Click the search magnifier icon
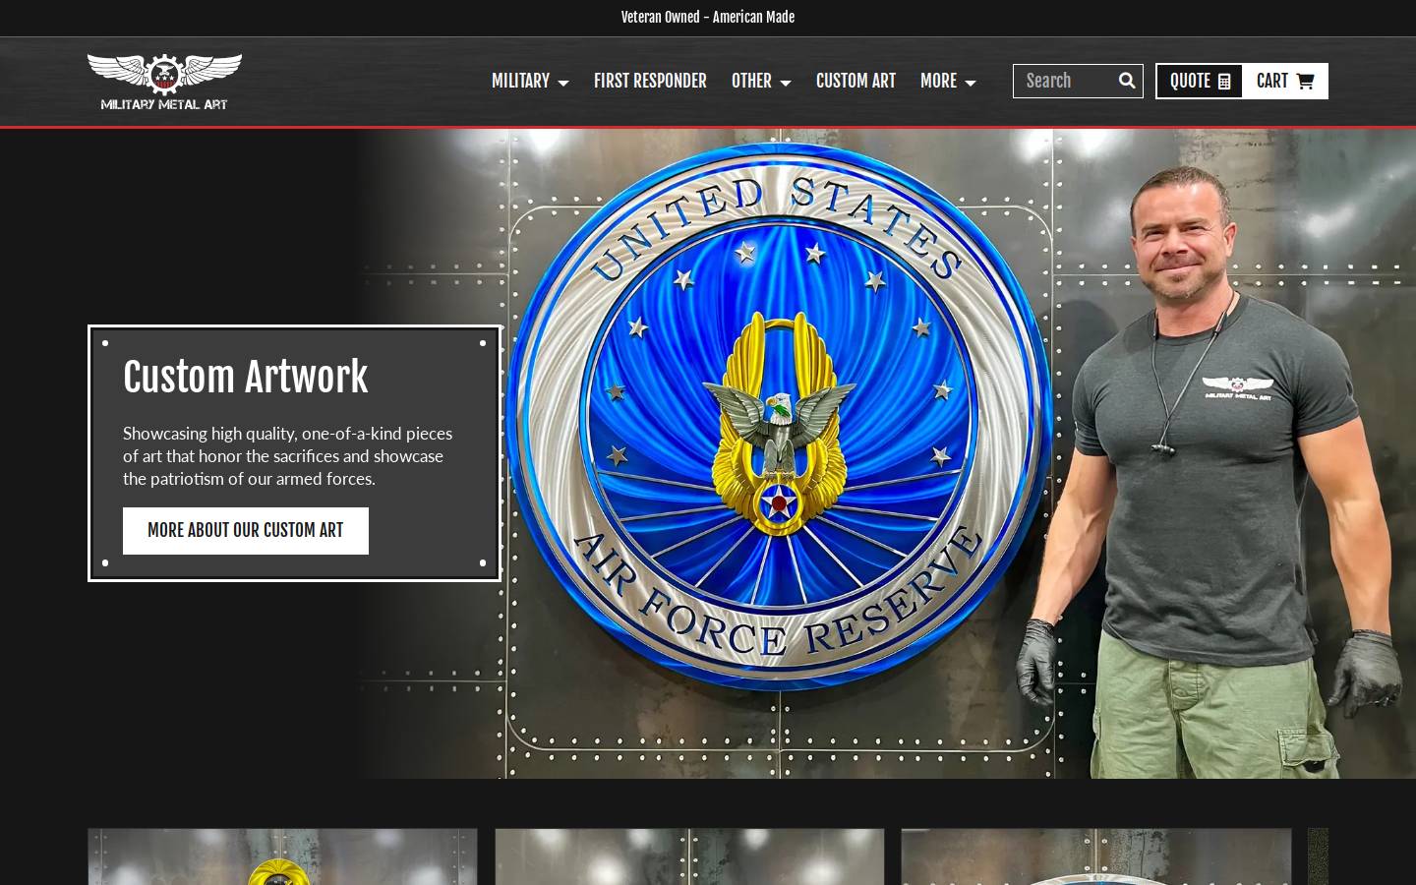This screenshot has height=885, width=1416. (1127, 81)
